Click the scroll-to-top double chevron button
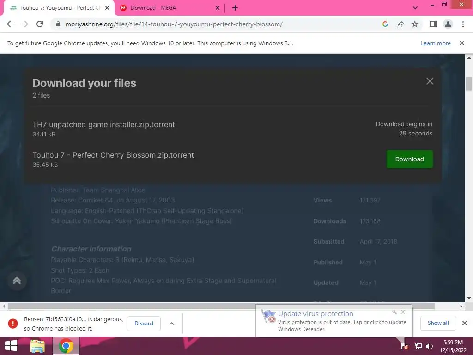The image size is (473, 355). 17,281
